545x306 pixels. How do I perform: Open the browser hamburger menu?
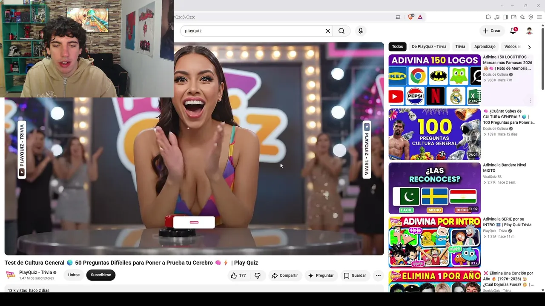(539, 17)
